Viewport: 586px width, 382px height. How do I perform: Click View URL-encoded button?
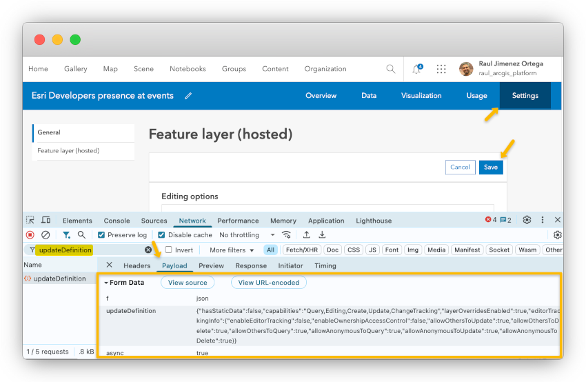pyautogui.click(x=269, y=283)
